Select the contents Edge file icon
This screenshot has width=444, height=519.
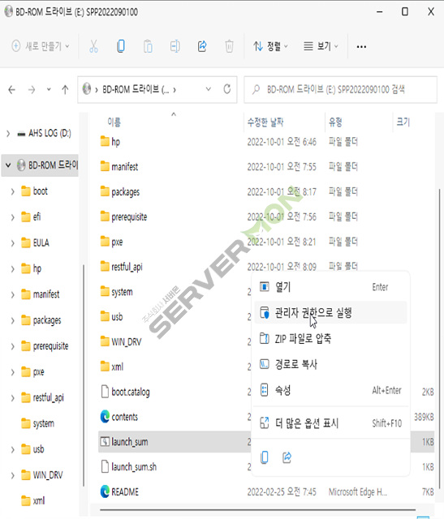[x=105, y=416]
